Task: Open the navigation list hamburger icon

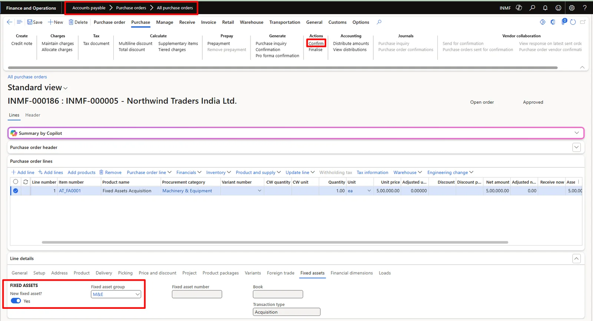Action: pos(19,22)
